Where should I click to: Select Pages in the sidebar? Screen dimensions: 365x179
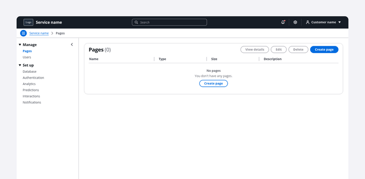[x=27, y=51]
